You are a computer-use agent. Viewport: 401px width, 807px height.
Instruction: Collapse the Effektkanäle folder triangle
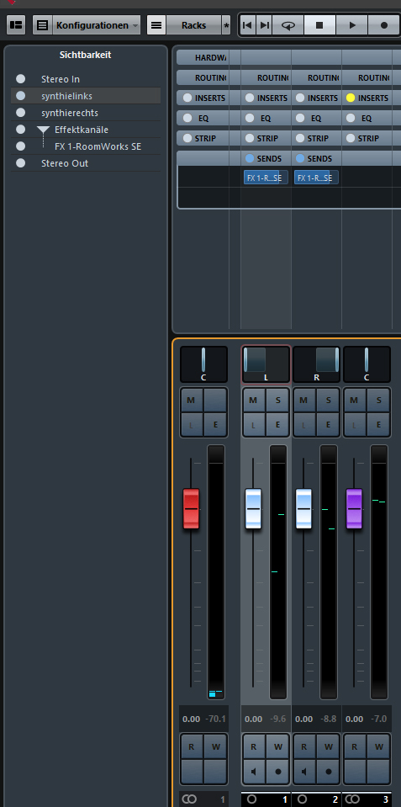tap(43, 130)
